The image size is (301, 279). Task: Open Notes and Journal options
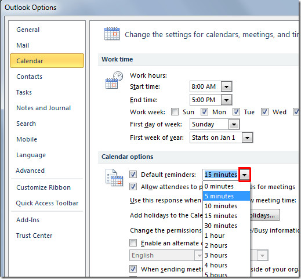click(43, 108)
